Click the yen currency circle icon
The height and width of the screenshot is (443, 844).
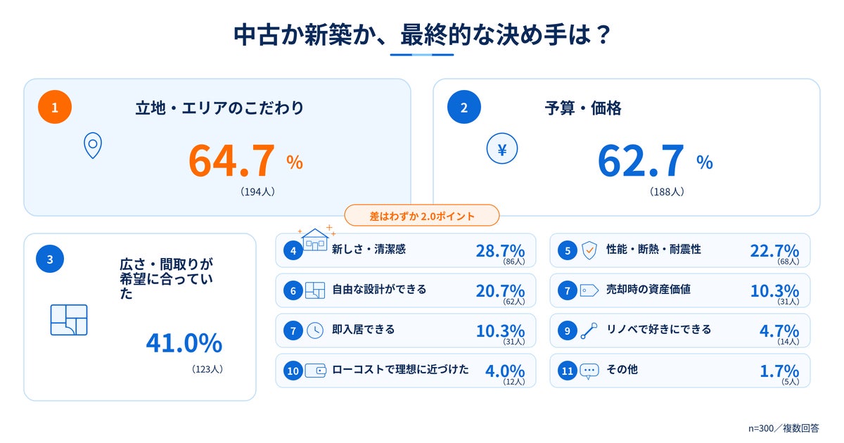tap(502, 149)
